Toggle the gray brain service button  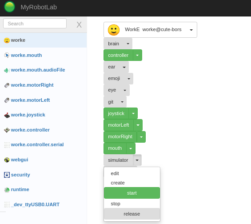pos(113,44)
